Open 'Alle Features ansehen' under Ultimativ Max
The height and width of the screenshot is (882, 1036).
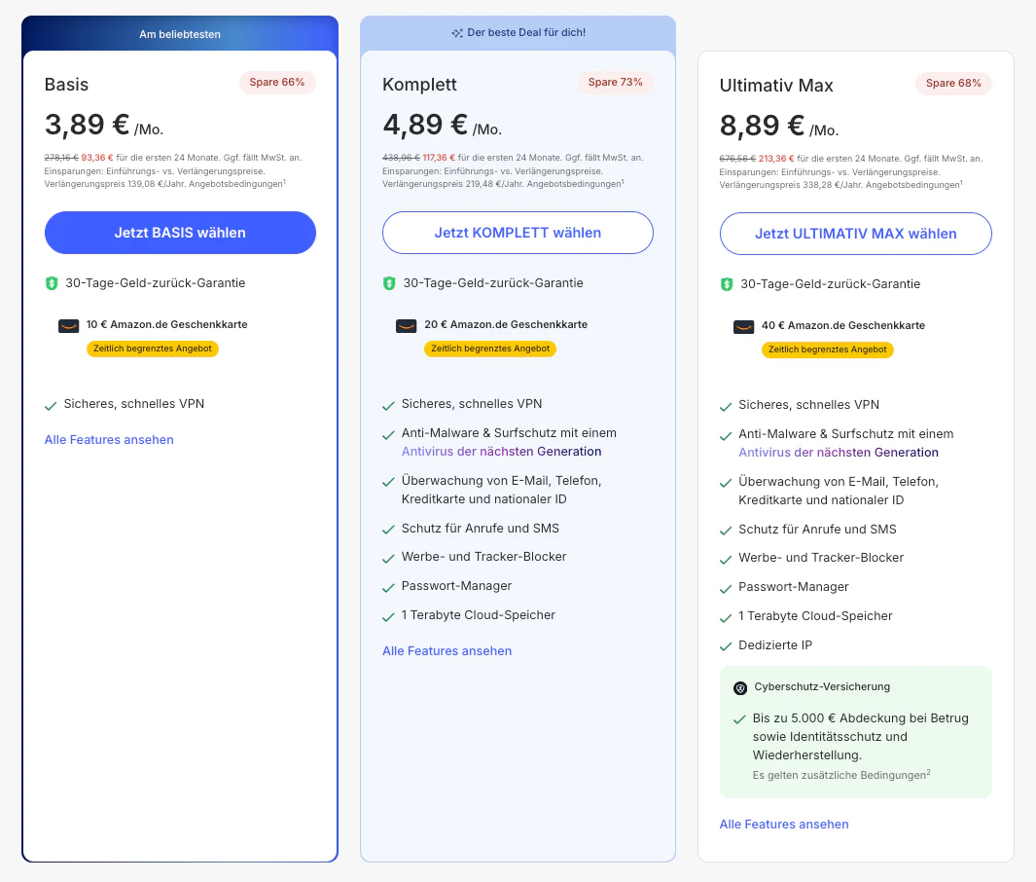(x=784, y=825)
